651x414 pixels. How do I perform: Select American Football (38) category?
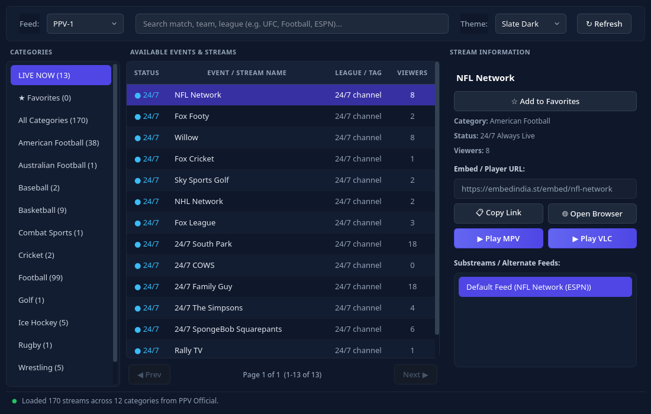tap(61, 143)
